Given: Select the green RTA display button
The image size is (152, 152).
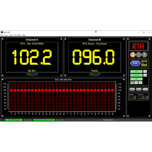Looking at the screenshot, I should pyautogui.click(x=136, y=71).
